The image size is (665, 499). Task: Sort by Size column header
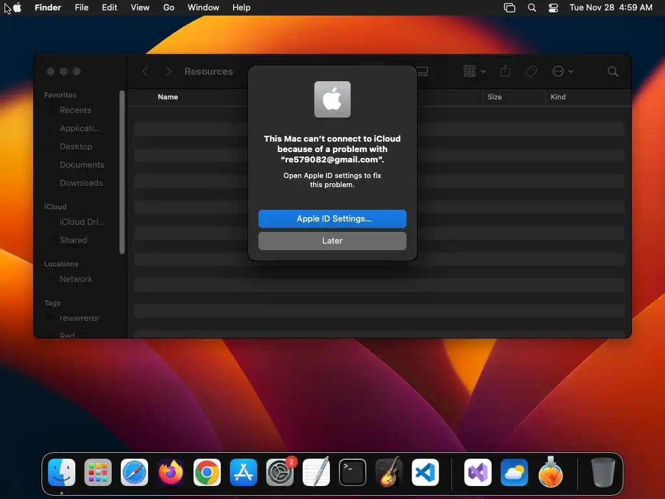tap(494, 97)
